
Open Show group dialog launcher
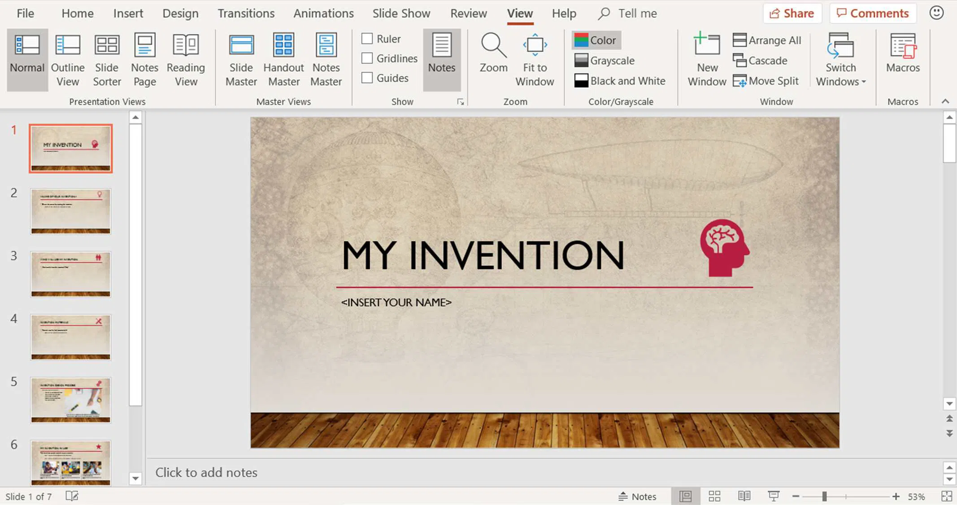(x=460, y=102)
